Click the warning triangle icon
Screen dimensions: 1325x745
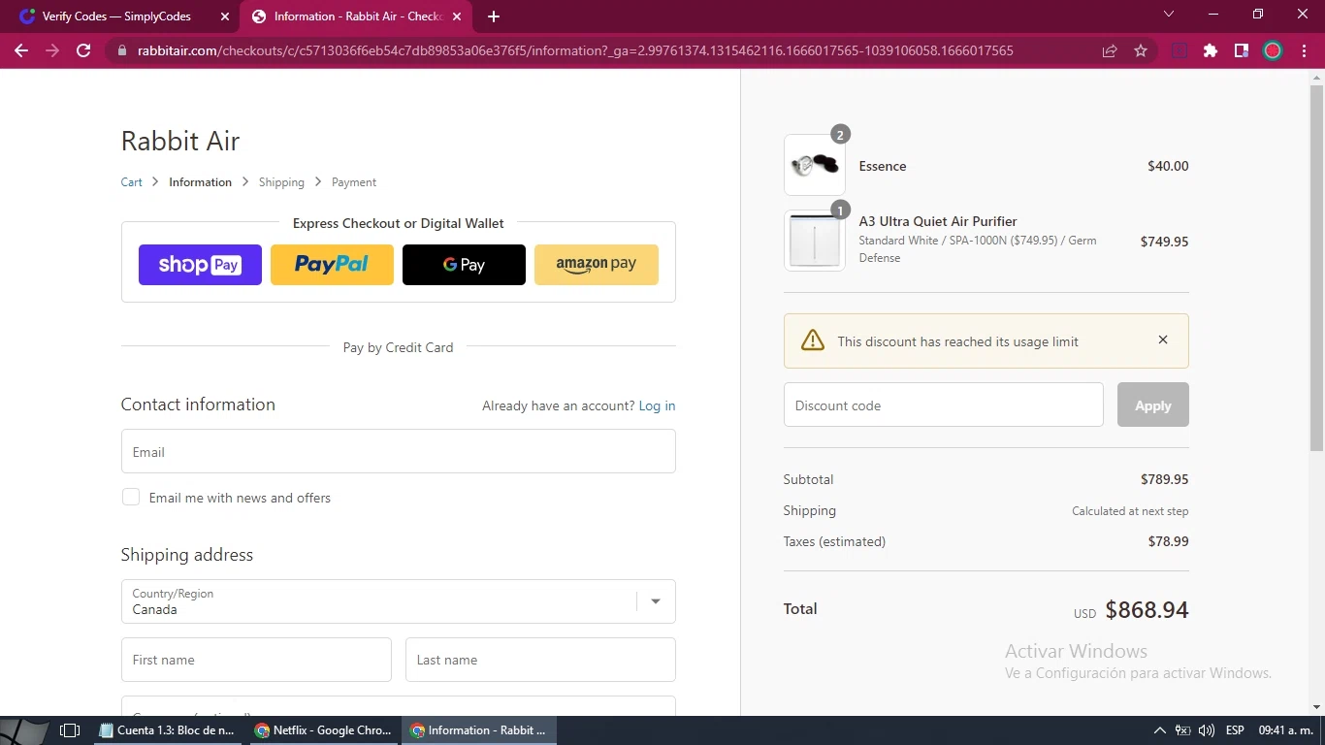(813, 340)
